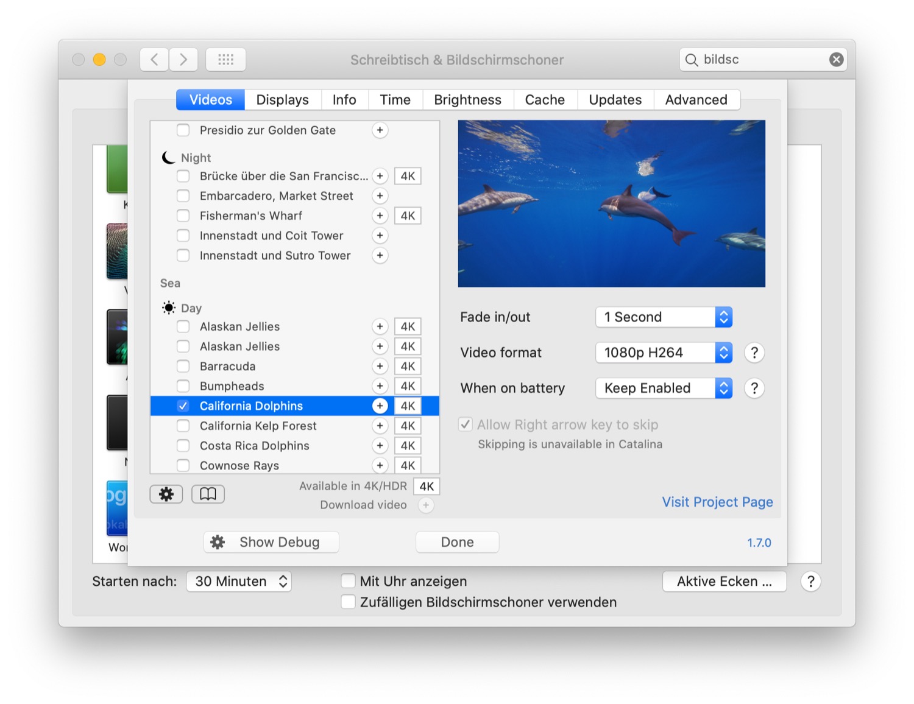914x704 pixels.
Task: Click help icon next to When on battery
Action: (754, 389)
